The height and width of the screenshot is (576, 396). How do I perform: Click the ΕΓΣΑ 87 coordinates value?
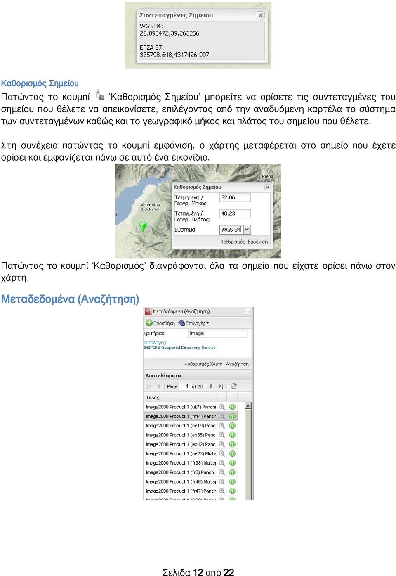click(174, 55)
